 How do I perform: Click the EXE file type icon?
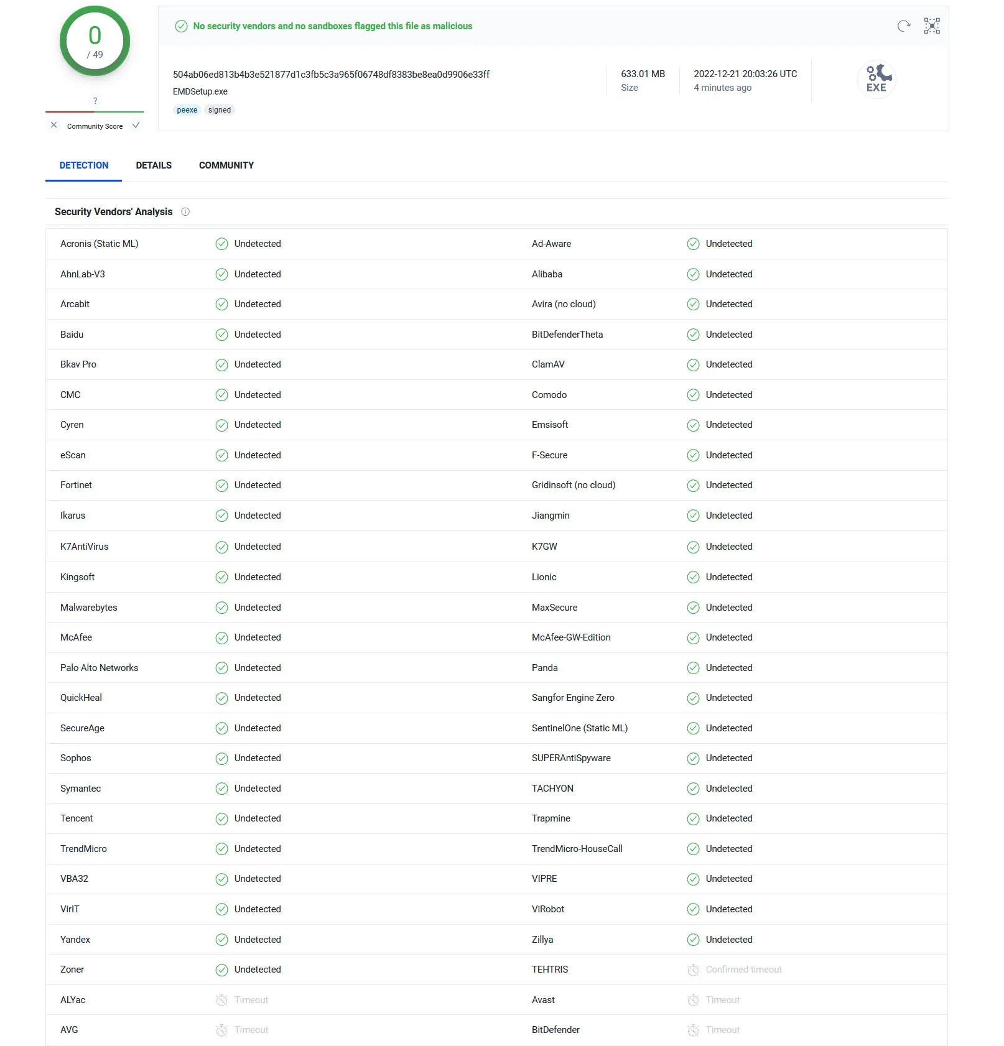(876, 80)
